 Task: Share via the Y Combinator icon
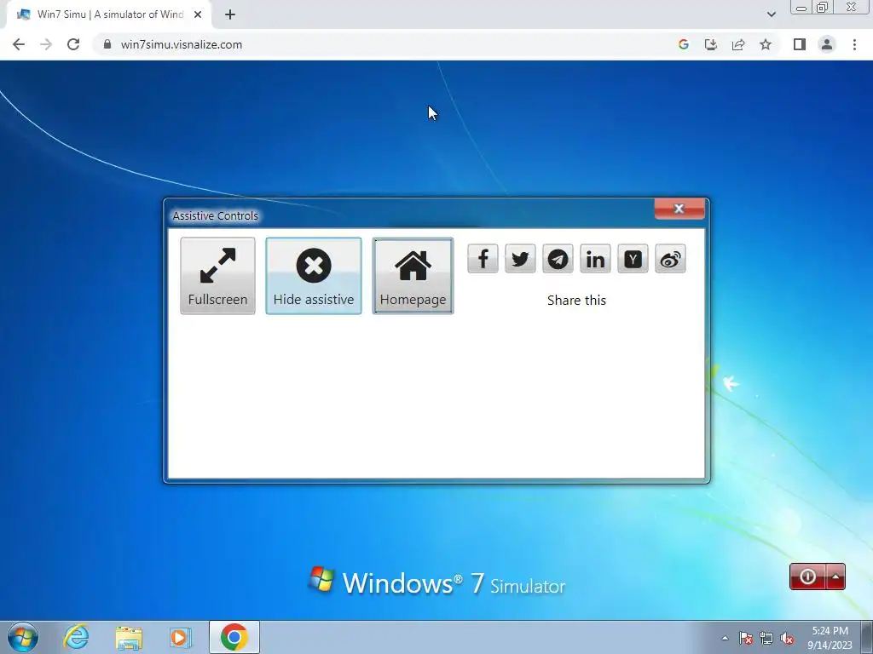pyautogui.click(x=633, y=259)
